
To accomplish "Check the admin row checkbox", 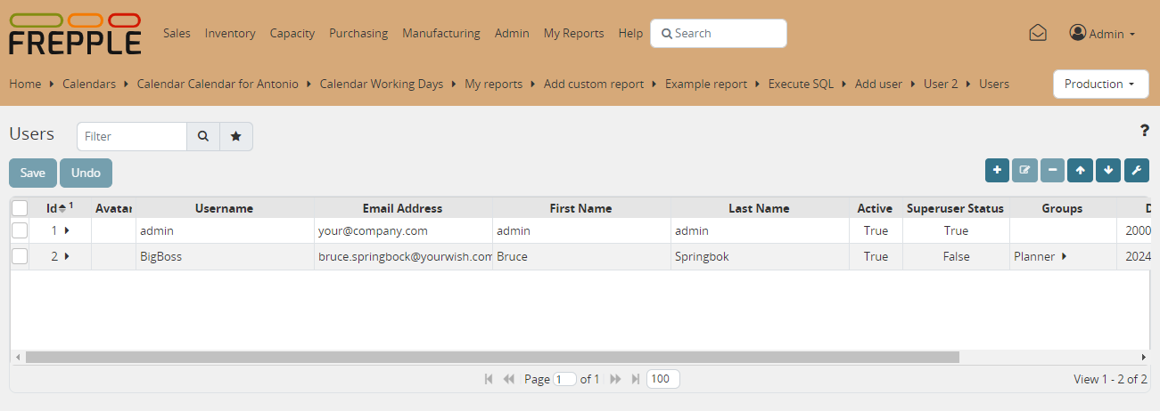I will pyautogui.click(x=20, y=230).
